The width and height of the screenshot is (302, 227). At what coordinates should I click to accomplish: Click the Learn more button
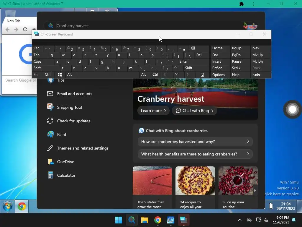tap(153, 111)
